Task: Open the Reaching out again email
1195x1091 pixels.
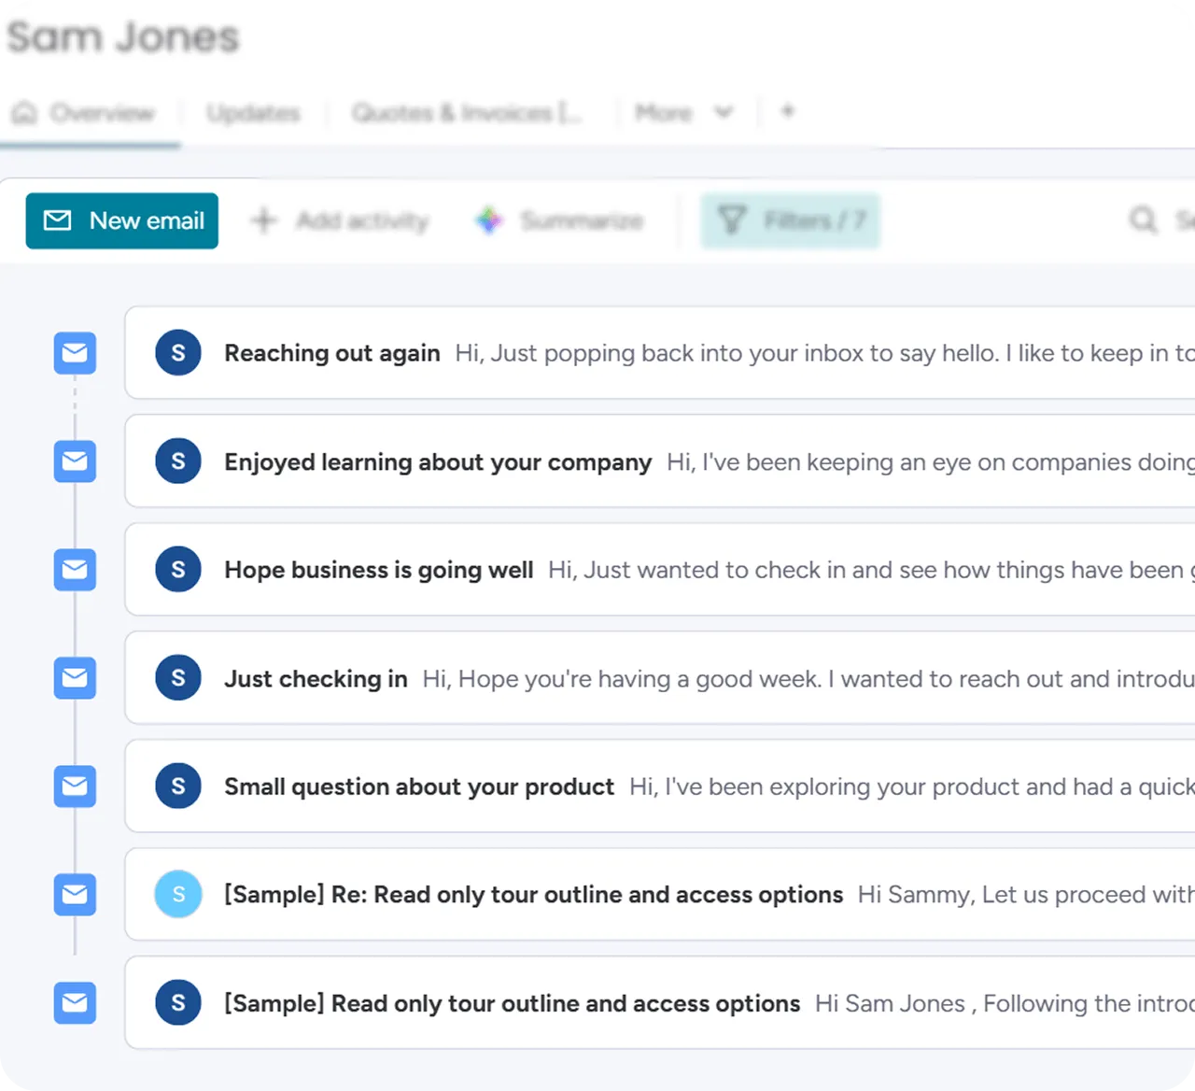Action: coord(660,353)
